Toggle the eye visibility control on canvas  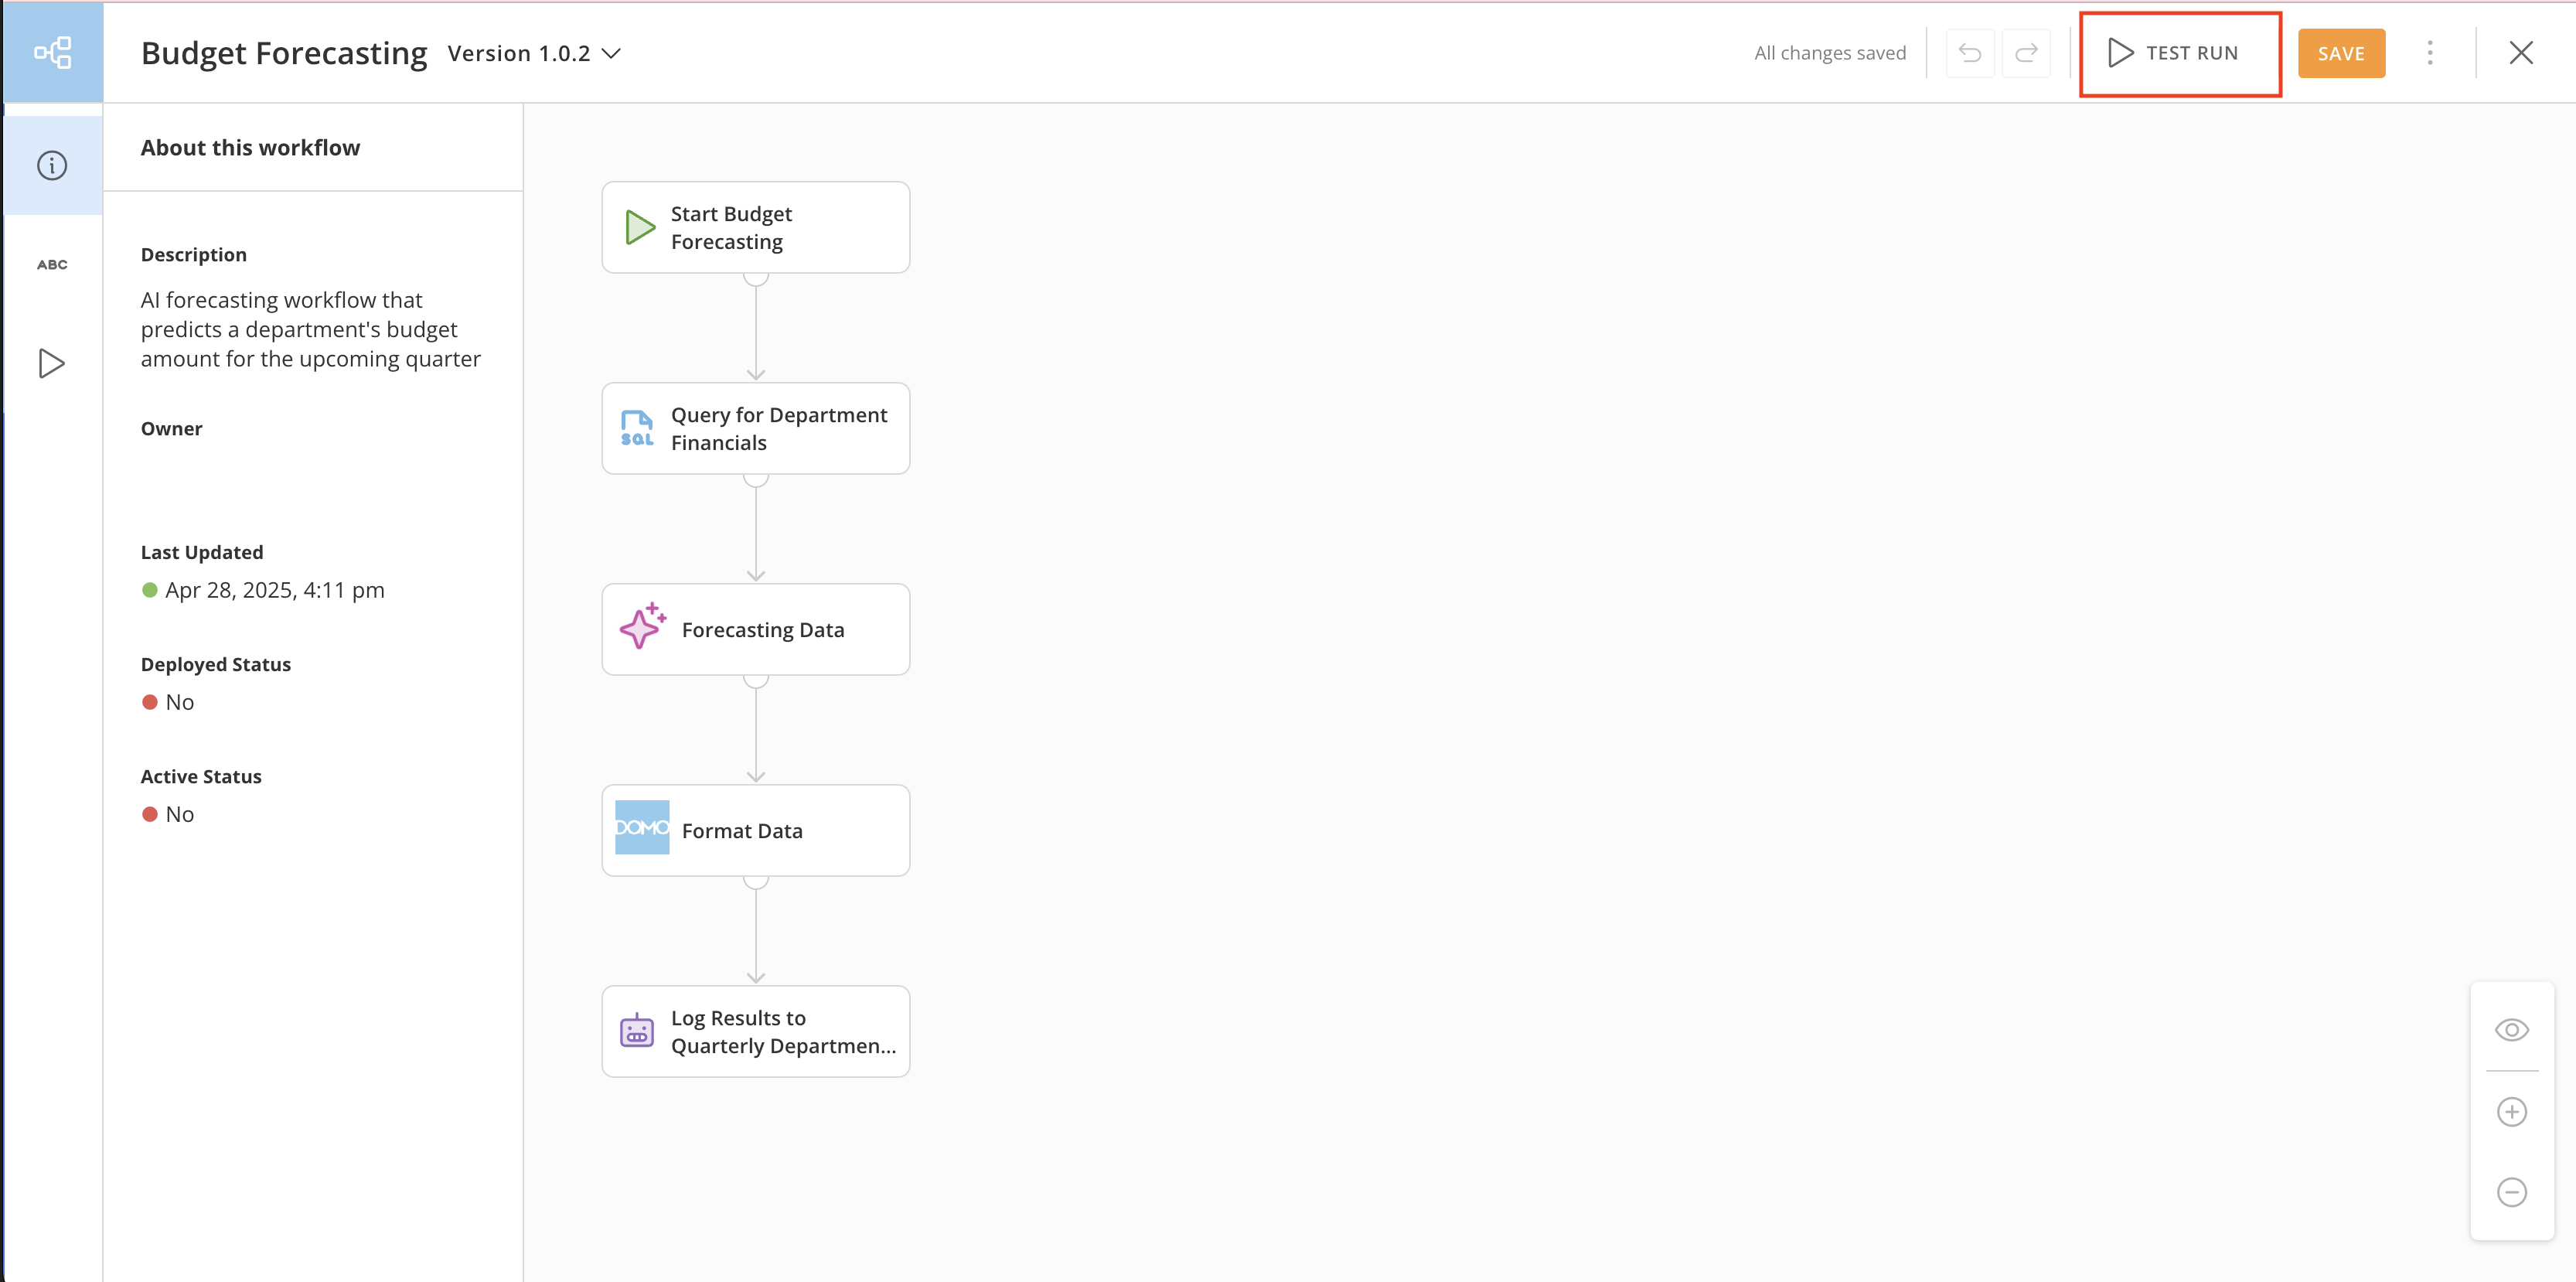click(2511, 1030)
